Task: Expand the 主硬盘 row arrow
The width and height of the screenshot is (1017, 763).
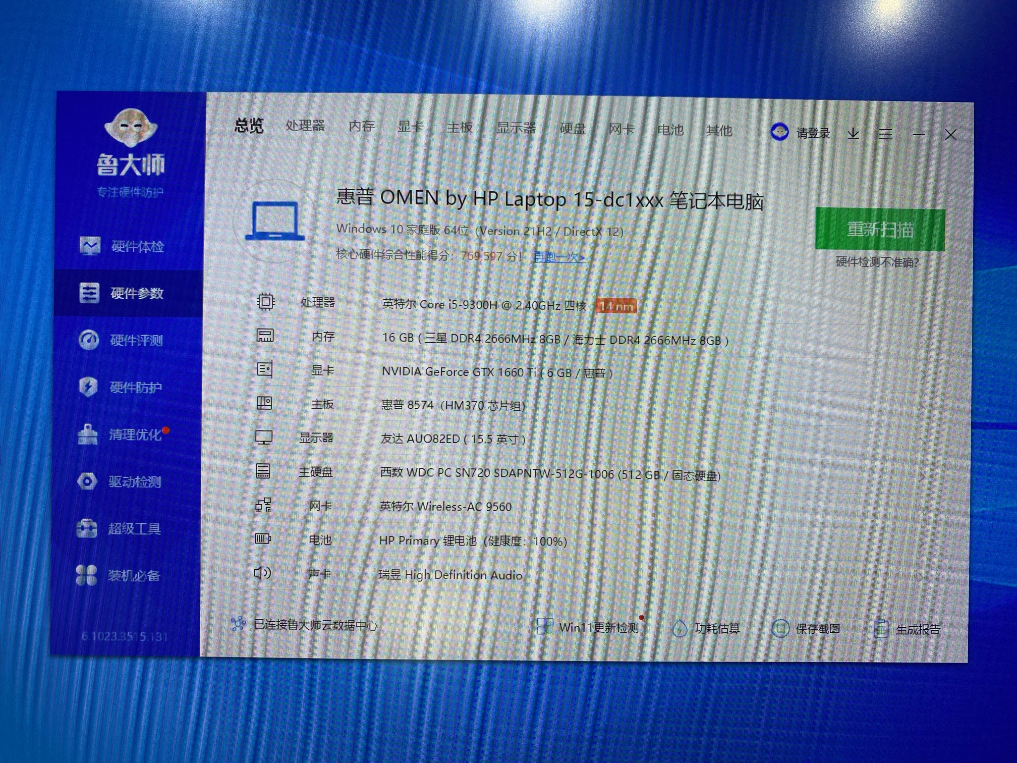Action: click(922, 477)
